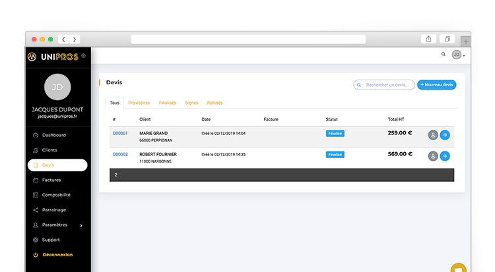Click the arrow icon for quote D00001
495x272 pixels.
(x=445, y=135)
